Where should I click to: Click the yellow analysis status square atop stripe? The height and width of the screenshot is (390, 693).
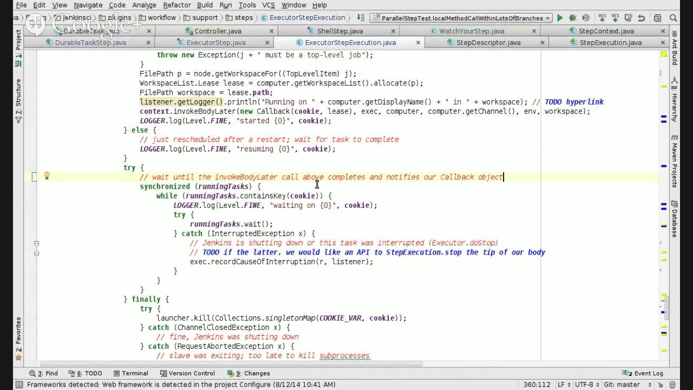click(x=664, y=54)
